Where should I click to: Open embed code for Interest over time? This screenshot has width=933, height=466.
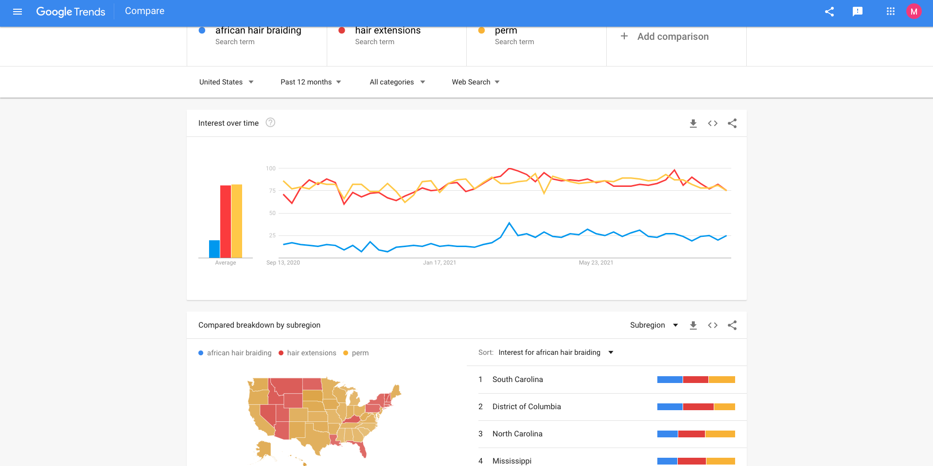(713, 123)
